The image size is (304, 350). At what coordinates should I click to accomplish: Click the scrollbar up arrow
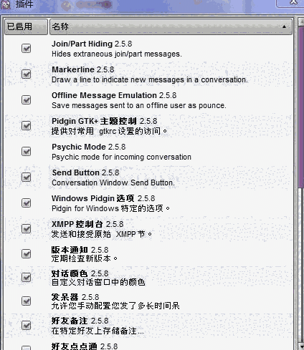(x=301, y=22)
